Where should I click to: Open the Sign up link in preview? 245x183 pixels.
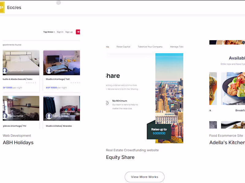coord(69,32)
